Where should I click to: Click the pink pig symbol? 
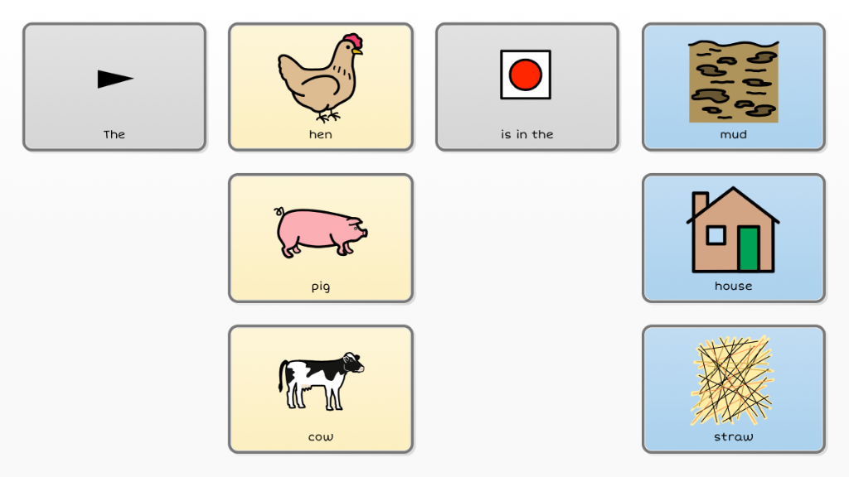pyautogui.click(x=320, y=231)
